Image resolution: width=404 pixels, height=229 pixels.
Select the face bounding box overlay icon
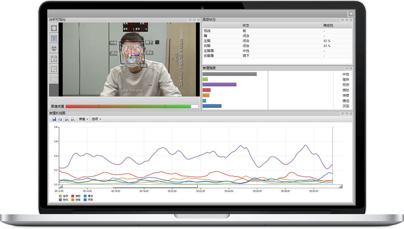(x=54, y=28)
